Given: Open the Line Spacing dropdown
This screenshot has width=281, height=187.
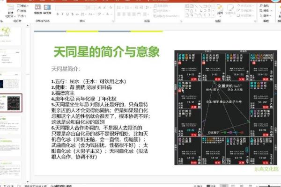Looking at the screenshot, I should [148, 7].
